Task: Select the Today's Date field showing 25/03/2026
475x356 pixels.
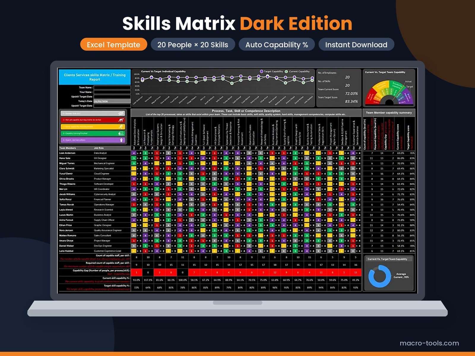Action: tap(112, 101)
